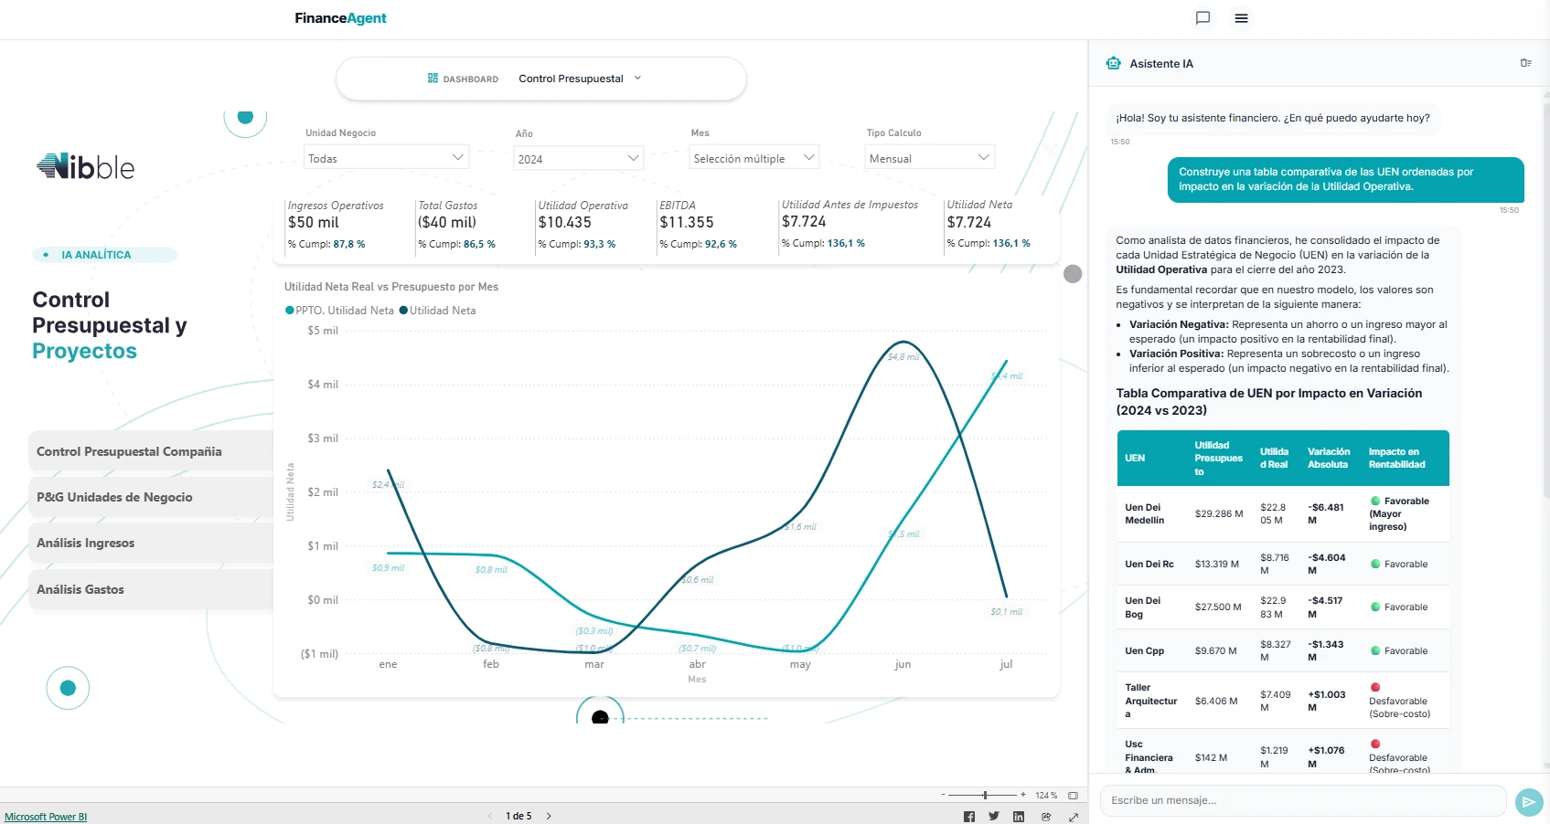Screen dimensions: 1550x824
Task: Send the message with the paper-plane button
Action: (x=1528, y=801)
